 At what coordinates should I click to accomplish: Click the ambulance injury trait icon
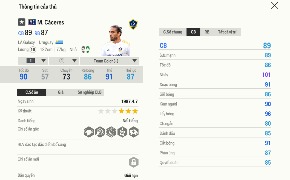pos(134,132)
